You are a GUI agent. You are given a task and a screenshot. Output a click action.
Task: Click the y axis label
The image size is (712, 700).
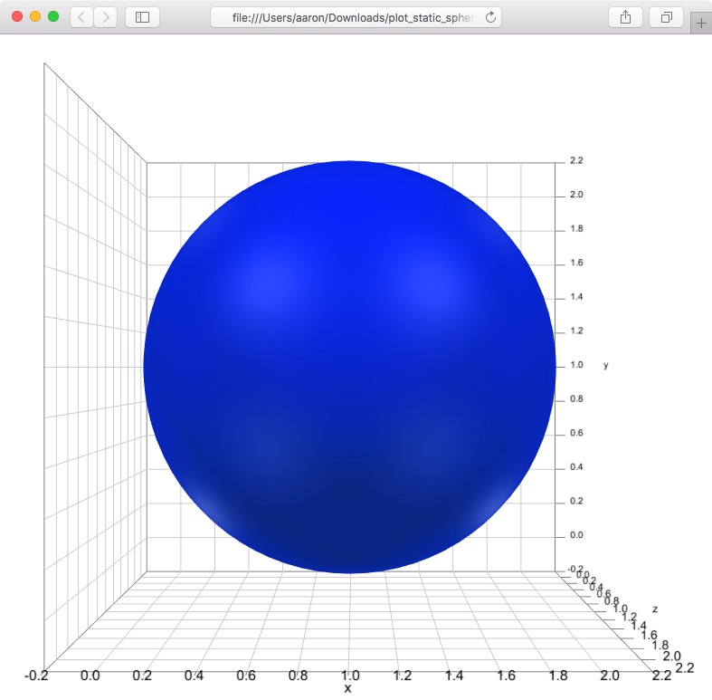tap(606, 365)
